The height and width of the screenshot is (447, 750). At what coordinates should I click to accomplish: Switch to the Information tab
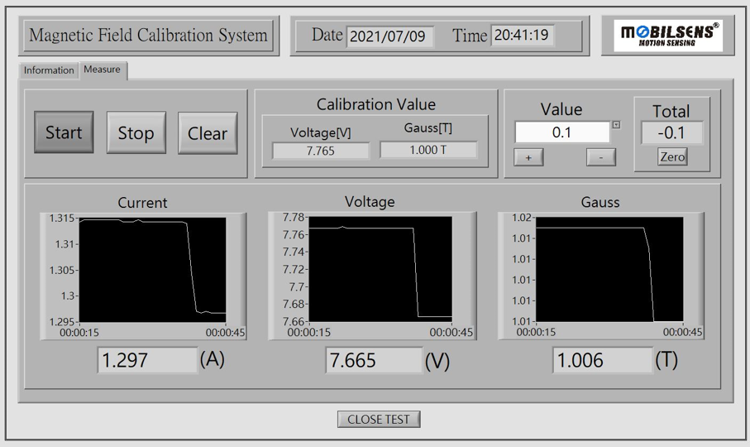click(49, 70)
